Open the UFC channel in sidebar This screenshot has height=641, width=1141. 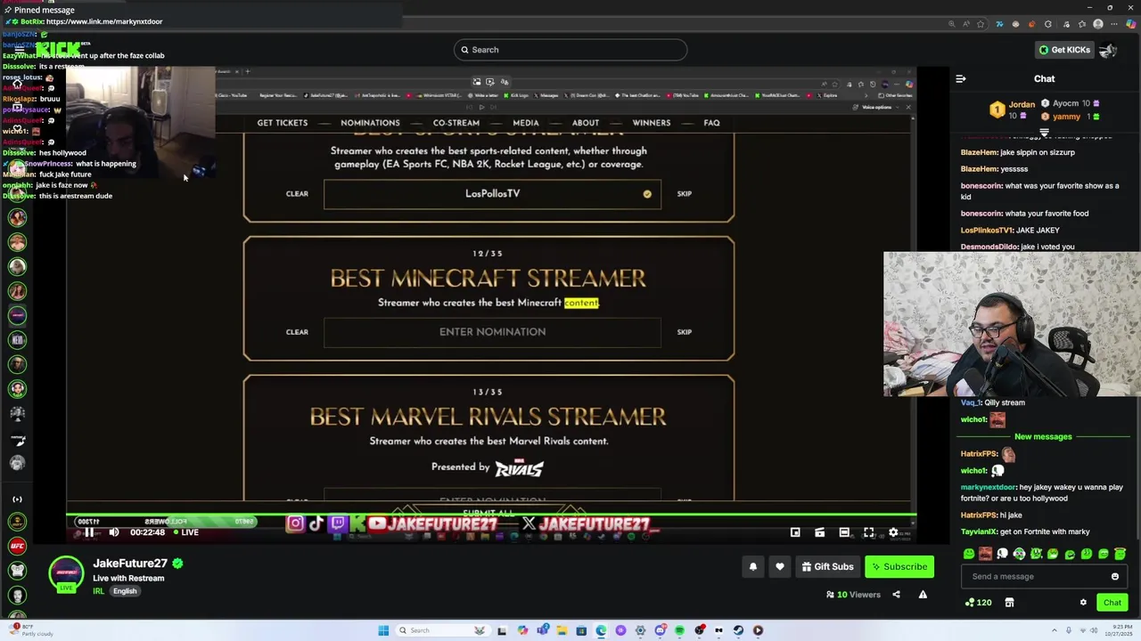[17, 546]
